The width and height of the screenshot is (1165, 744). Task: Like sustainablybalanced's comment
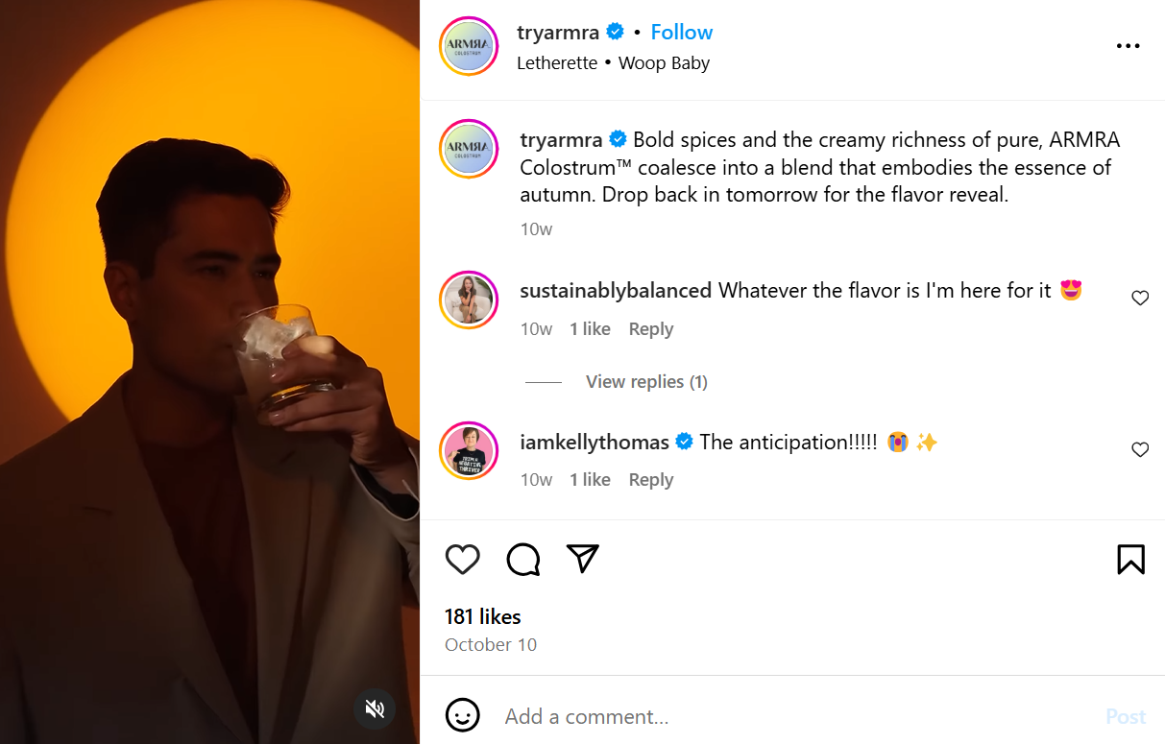(x=1140, y=299)
